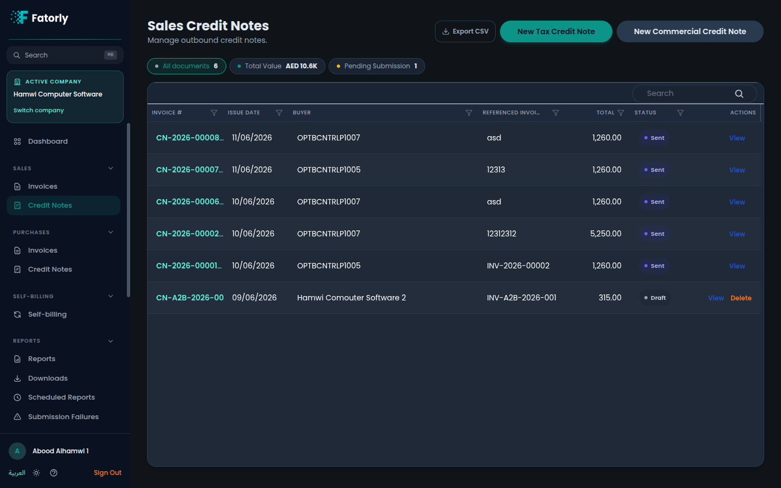Click the Purchases Invoices document icon
Screen dimensions: 781x488
coord(17,251)
